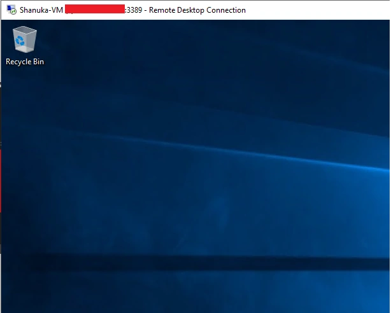Click the green arrows badge on RDP icon
Image resolution: width=391 pixels, height=313 pixels.
coord(13,11)
